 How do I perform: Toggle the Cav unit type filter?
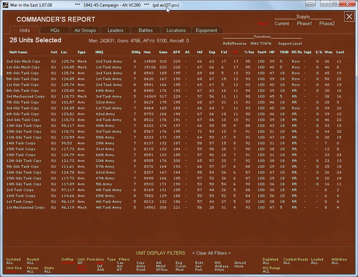(x=120, y=263)
